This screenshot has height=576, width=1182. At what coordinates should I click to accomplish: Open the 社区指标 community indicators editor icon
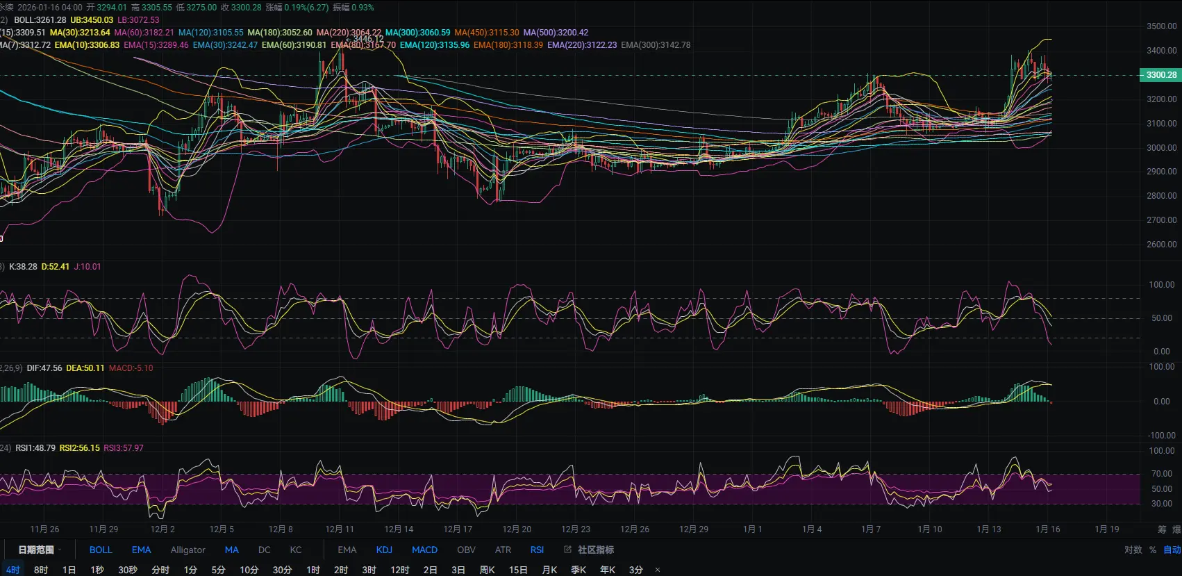567,550
